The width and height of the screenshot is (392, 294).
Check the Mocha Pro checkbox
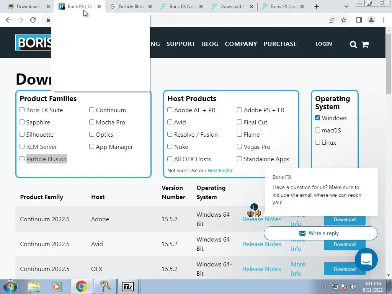[92, 122]
